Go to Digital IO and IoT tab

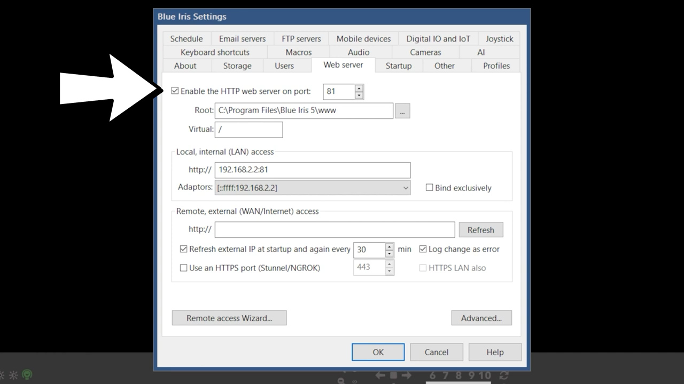[x=438, y=38]
